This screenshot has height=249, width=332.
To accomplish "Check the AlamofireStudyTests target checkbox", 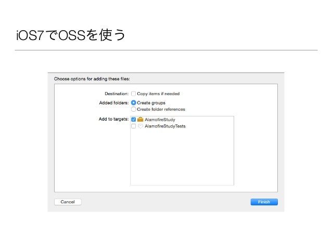I will (x=133, y=126).
